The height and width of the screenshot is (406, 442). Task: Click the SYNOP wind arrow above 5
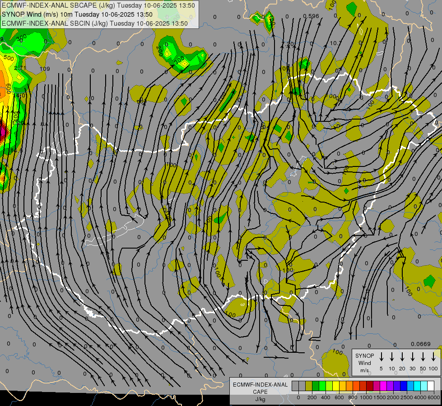coord(381,357)
